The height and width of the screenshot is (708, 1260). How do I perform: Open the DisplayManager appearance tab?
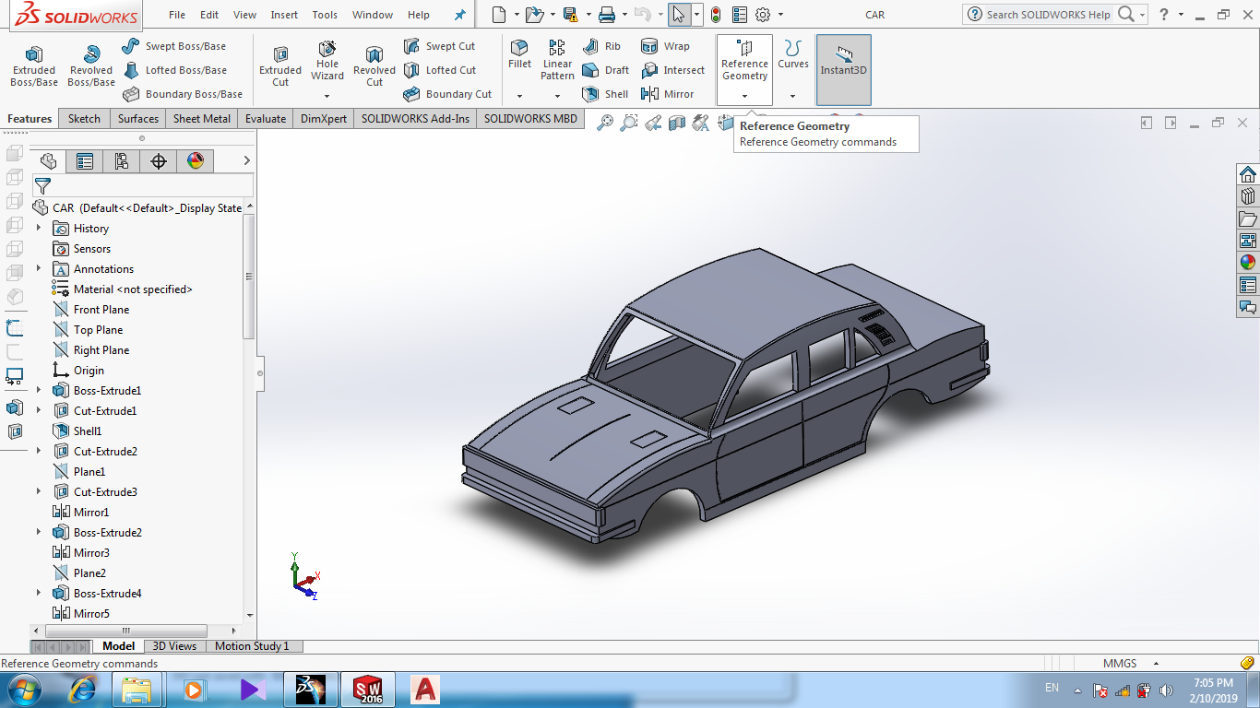195,161
